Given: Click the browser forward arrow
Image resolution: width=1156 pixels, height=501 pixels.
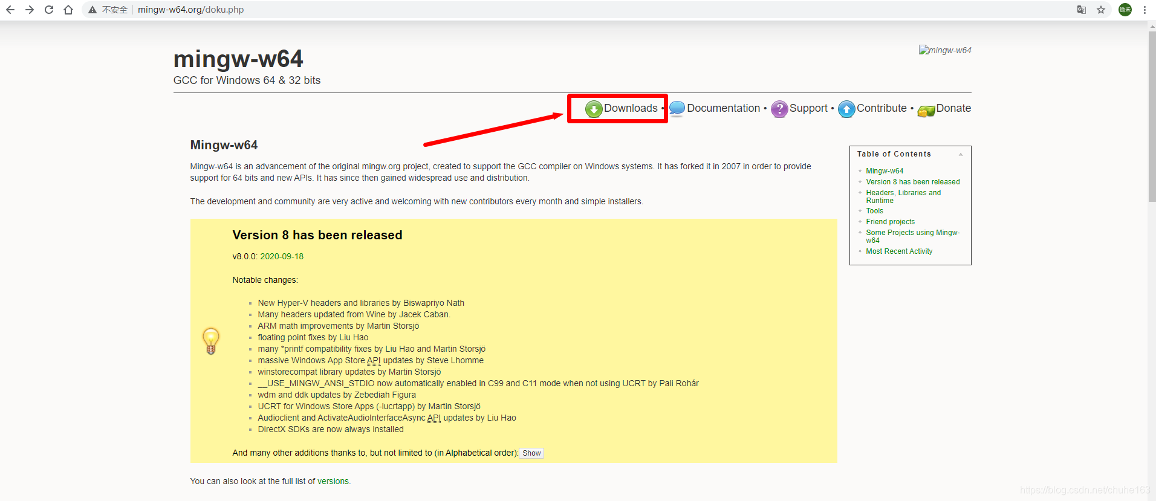Looking at the screenshot, I should (x=30, y=10).
